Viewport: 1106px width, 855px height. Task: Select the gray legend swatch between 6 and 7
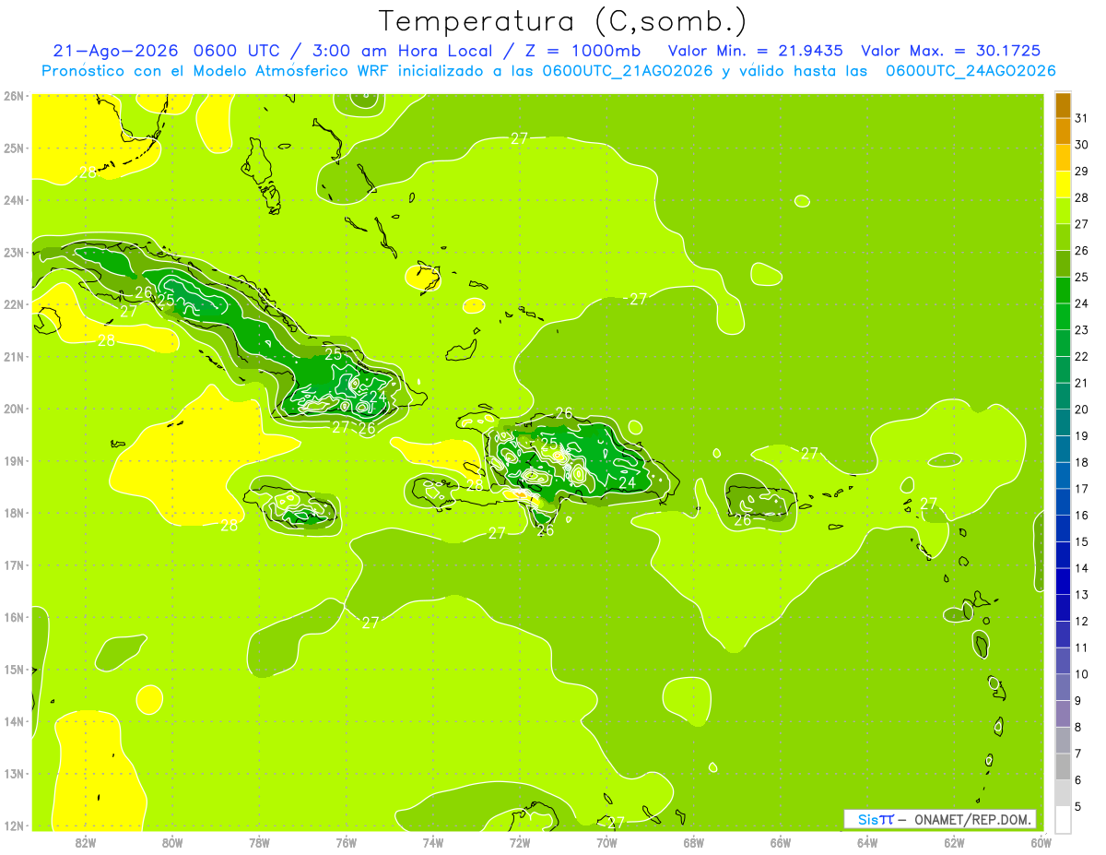1063,766
